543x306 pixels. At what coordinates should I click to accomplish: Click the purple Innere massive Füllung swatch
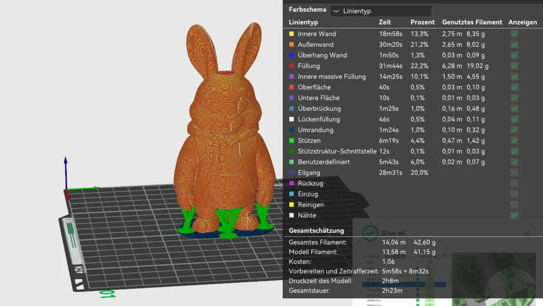pos(292,76)
